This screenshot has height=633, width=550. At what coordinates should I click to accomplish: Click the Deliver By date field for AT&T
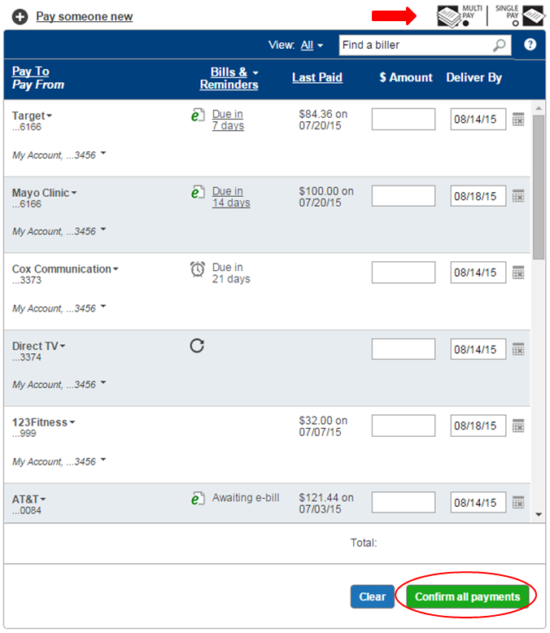point(478,502)
